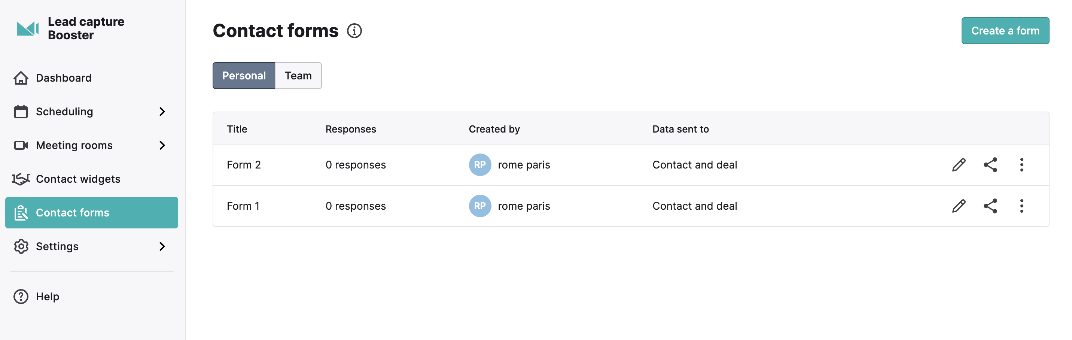Click the info icon beside Contact forms title

coord(354,31)
